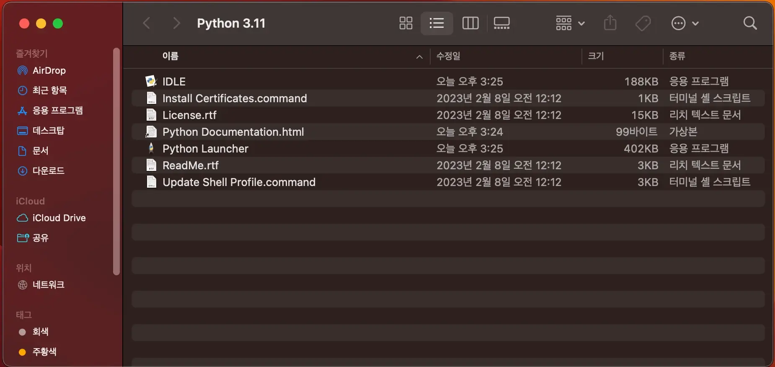Screen dimensions: 775x367
Task: Go back using the left chevron
Action: (147, 23)
